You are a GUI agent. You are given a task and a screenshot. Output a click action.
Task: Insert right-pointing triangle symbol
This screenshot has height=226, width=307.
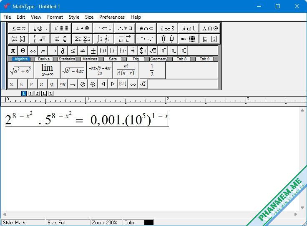point(113,84)
